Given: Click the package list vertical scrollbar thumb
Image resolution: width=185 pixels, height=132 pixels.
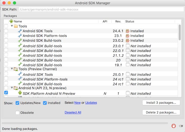Looking at the screenshot, I should 180,32.
